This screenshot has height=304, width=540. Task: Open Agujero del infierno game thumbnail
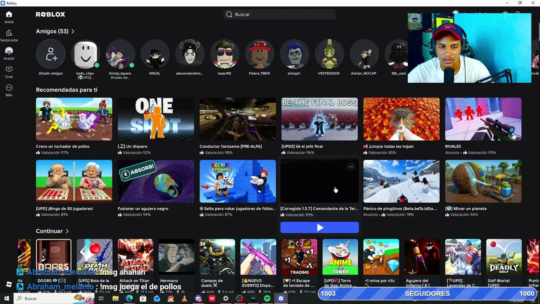422,257
